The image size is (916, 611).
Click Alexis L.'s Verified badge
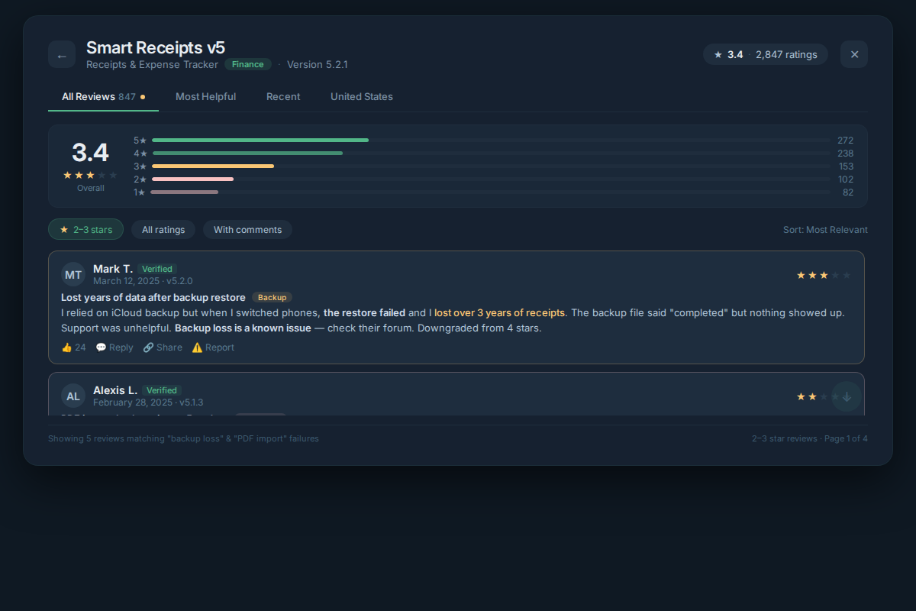tap(162, 390)
